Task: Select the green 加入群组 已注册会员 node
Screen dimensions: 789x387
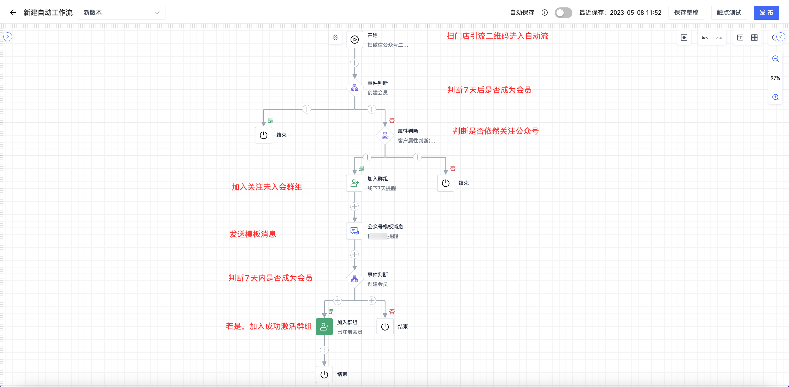Action: point(324,327)
